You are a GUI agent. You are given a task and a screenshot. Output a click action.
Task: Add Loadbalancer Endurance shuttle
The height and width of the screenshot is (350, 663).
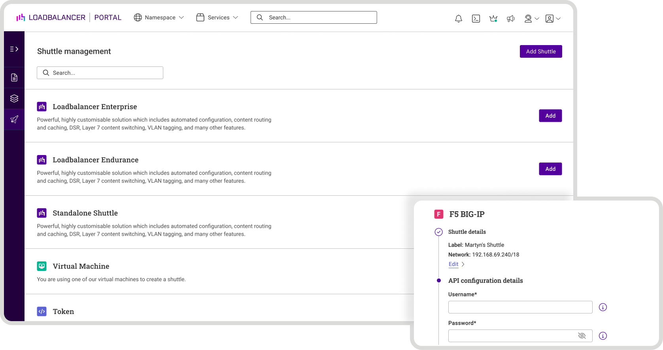550,169
